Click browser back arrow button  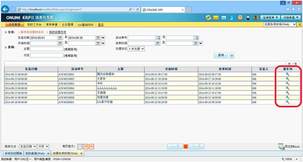click(5, 9)
